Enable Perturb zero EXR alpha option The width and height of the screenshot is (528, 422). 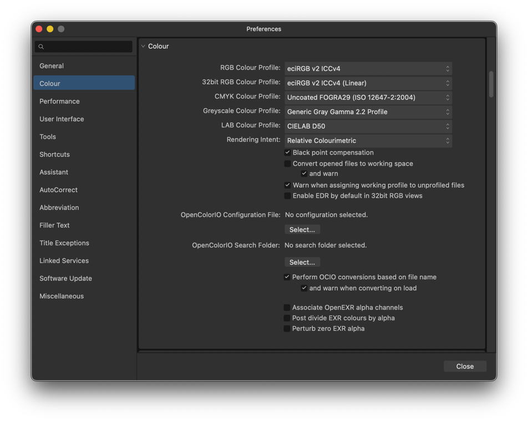pos(287,328)
